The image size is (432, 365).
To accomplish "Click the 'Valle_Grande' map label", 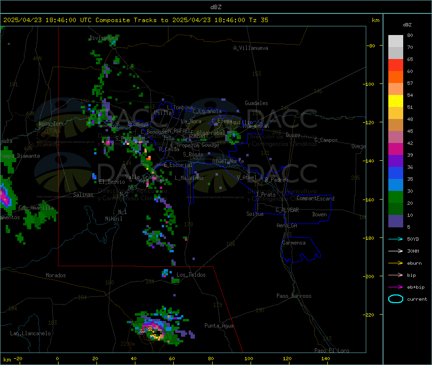I will [143, 177].
